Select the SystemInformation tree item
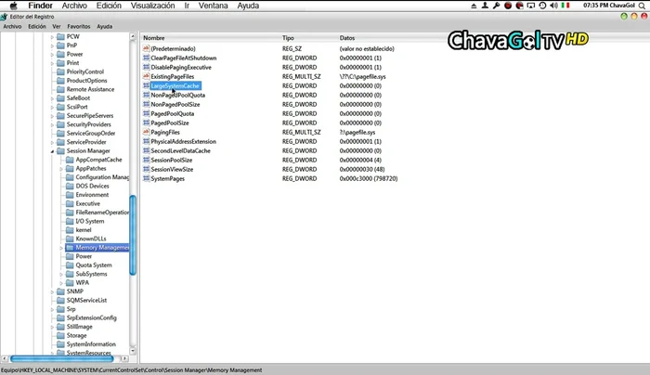 91,344
